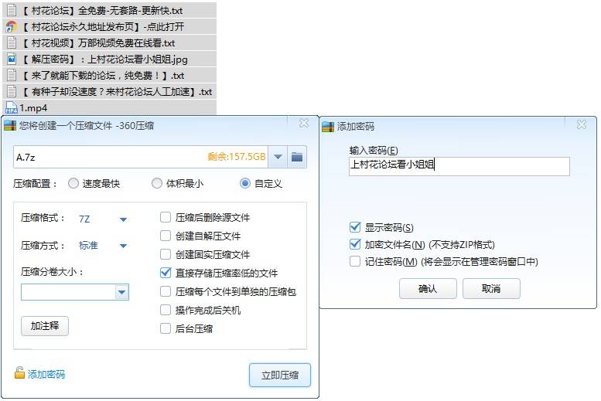Open the archive name dropdown arrow

278,157
